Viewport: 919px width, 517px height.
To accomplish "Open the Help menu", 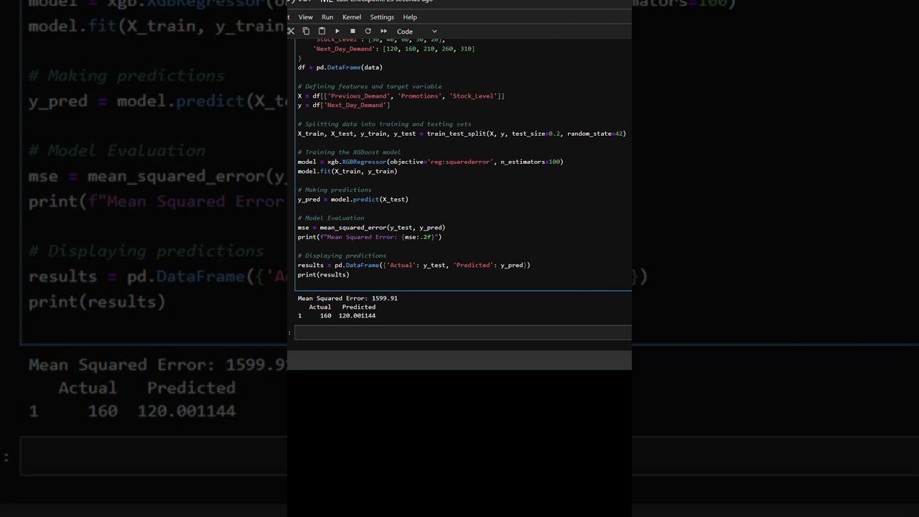I will point(410,17).
